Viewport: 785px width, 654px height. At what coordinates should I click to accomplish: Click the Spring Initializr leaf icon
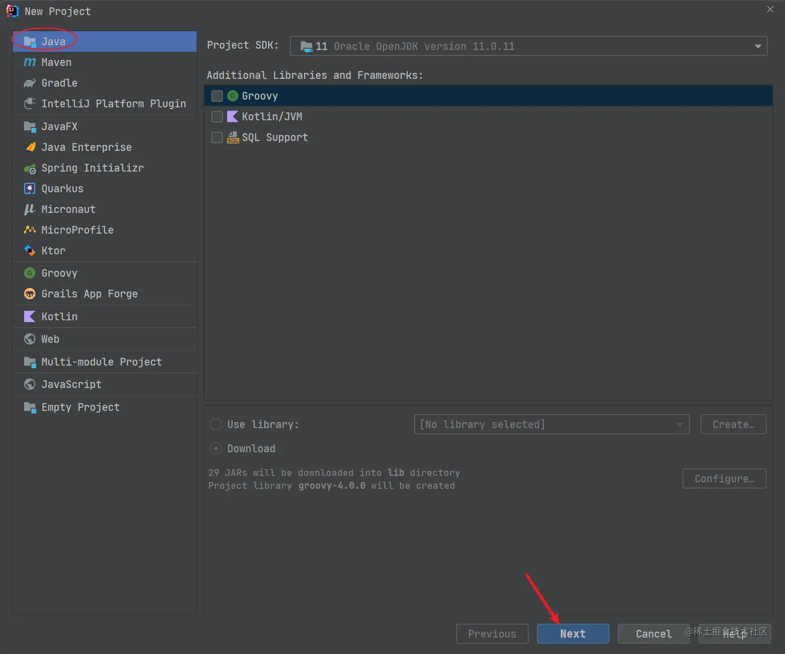click(x=30, y=168)
